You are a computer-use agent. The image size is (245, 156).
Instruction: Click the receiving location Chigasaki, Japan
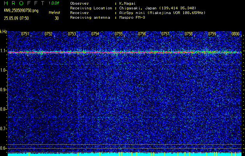[138, 8]
